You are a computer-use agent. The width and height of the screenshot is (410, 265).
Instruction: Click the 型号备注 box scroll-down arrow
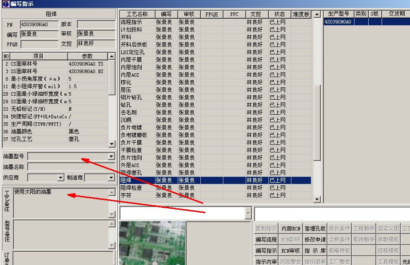coord(111,245)
